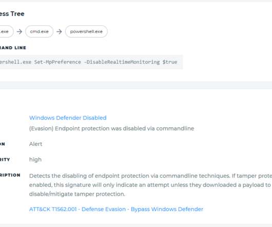Click the gray command line code block
This screenshot has height=227, width=272.
point(91,62)
